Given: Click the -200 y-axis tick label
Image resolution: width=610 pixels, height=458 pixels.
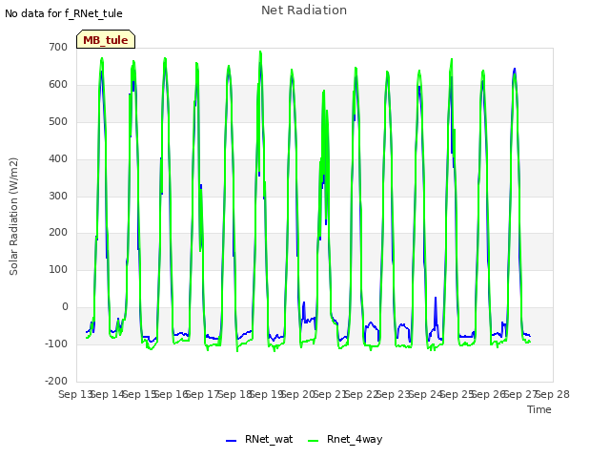Looking at the screenshot, I should [x=56, y=381].
